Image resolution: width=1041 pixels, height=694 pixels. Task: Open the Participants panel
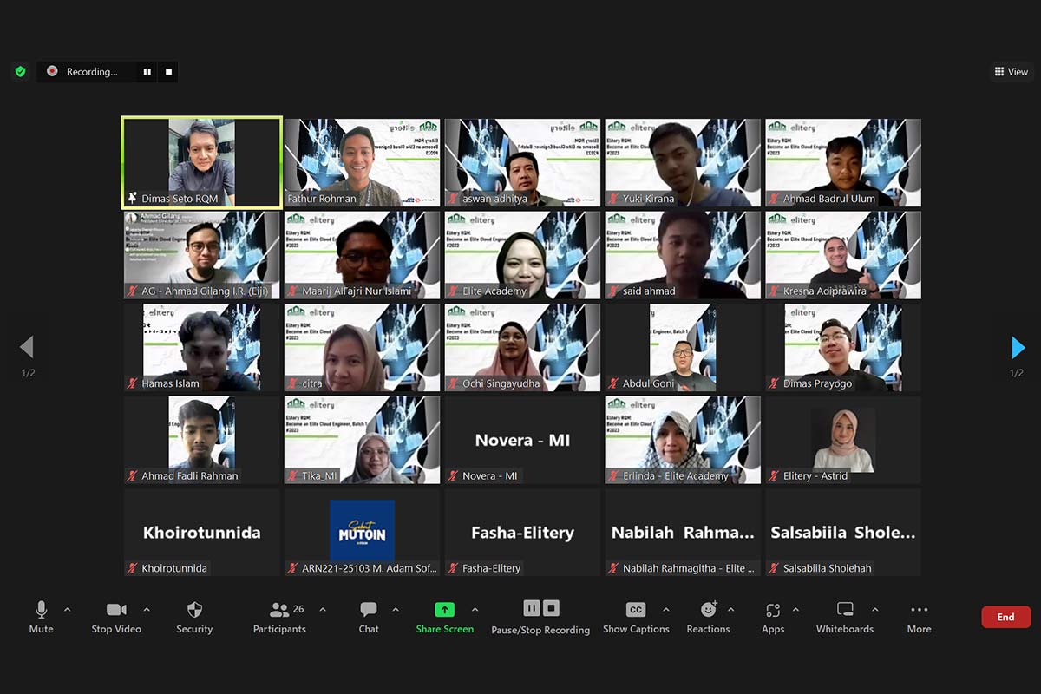[x=279, y=610]
